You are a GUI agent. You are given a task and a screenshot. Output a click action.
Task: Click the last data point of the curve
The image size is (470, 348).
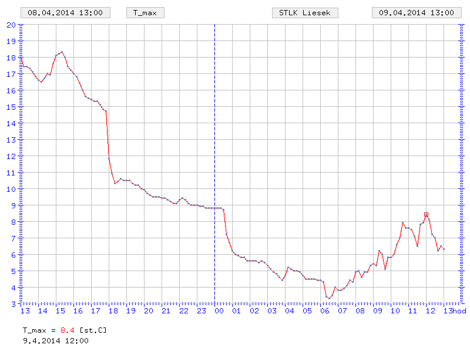[x=444, y=249]
